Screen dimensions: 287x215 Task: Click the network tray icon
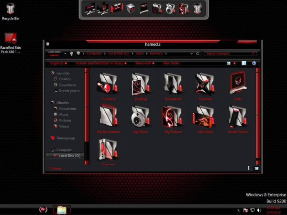253,210
